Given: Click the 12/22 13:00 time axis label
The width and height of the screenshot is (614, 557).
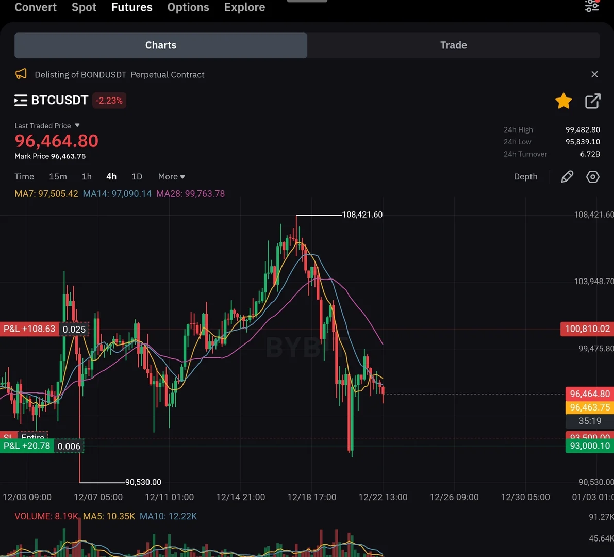Looking at the screenshot, I should (x=383, y=497).
